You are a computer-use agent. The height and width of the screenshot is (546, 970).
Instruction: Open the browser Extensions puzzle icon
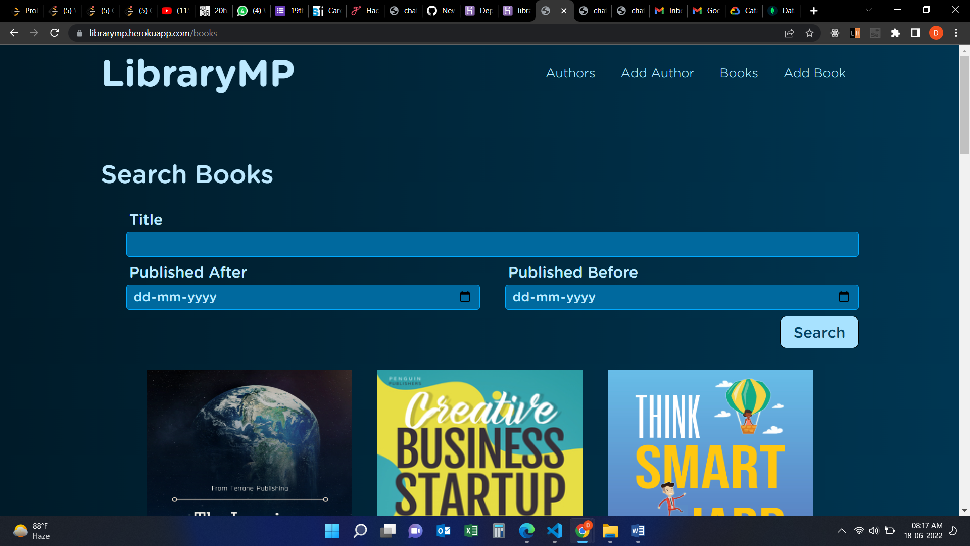pos(896,33)
